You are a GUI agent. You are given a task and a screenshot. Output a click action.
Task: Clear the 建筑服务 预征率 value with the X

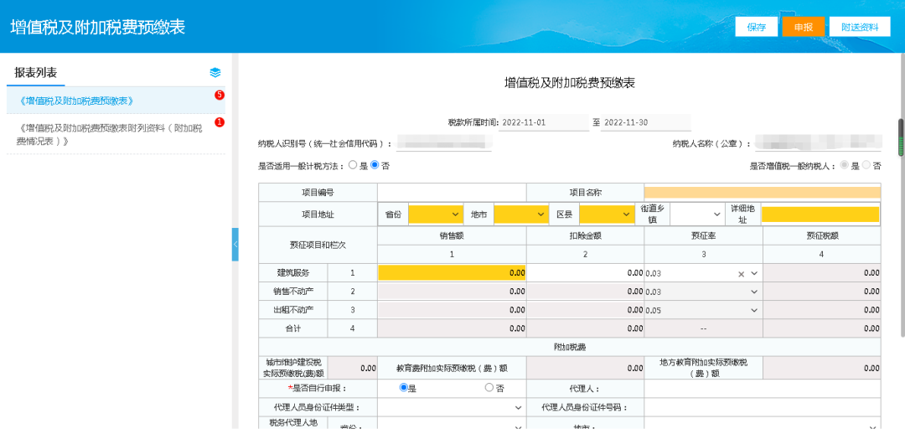click(x=741, y=274)
